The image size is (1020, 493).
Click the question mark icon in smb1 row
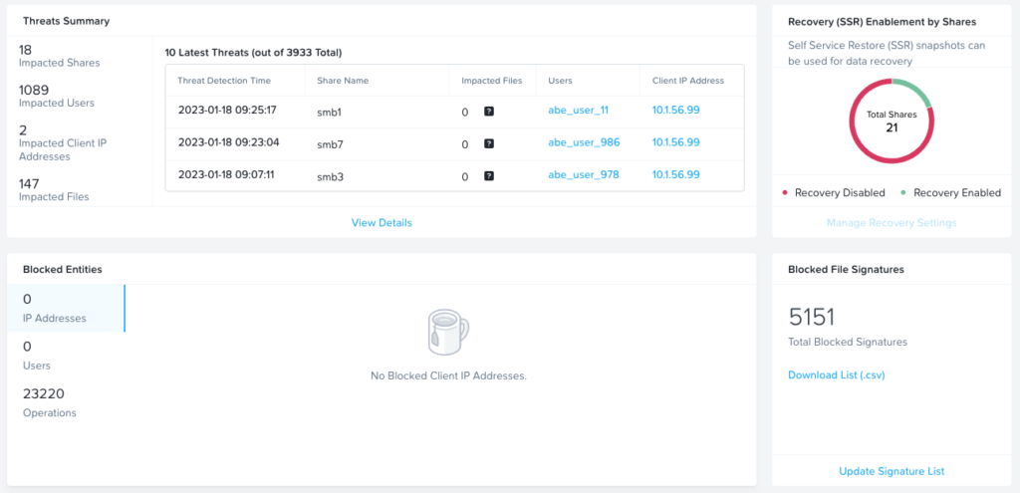[488, 112]
